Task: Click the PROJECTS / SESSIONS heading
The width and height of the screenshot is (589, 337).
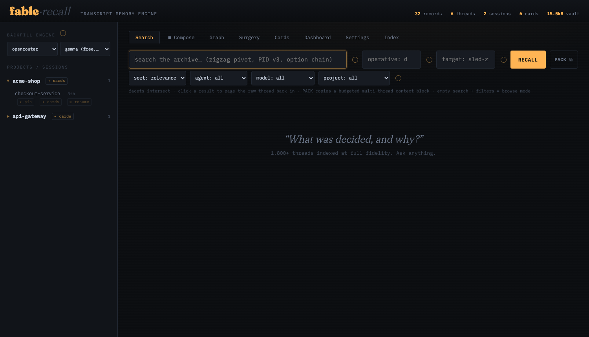Action: point(37,67)
